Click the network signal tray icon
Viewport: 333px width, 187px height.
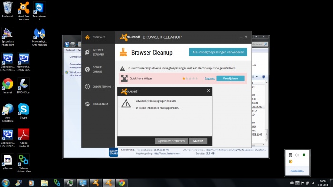click(x=313, y=183)
